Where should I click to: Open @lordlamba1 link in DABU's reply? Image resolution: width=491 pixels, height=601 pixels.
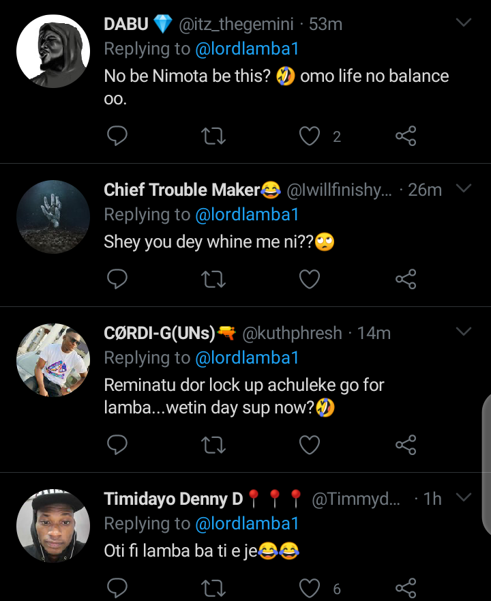point(247,49)
